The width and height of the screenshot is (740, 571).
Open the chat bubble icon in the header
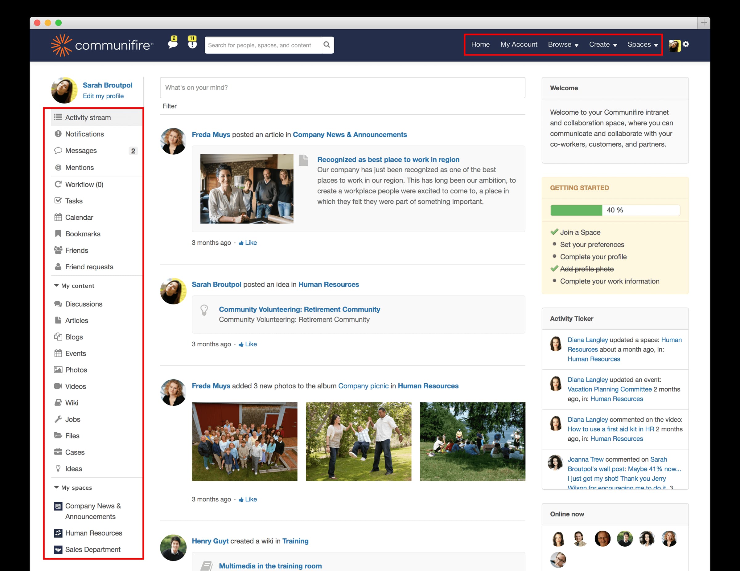172,44
